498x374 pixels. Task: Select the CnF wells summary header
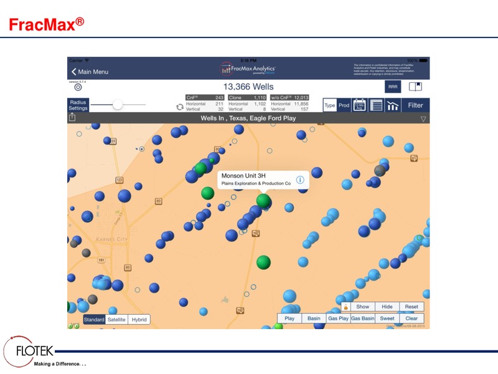(x=205, y=98)
